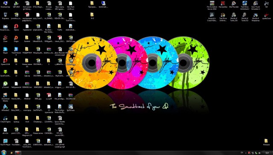Image resolution: width=273 pixels, height=155 pixels.
Task: Select the 3gb.zip archive
Action: 27,73
